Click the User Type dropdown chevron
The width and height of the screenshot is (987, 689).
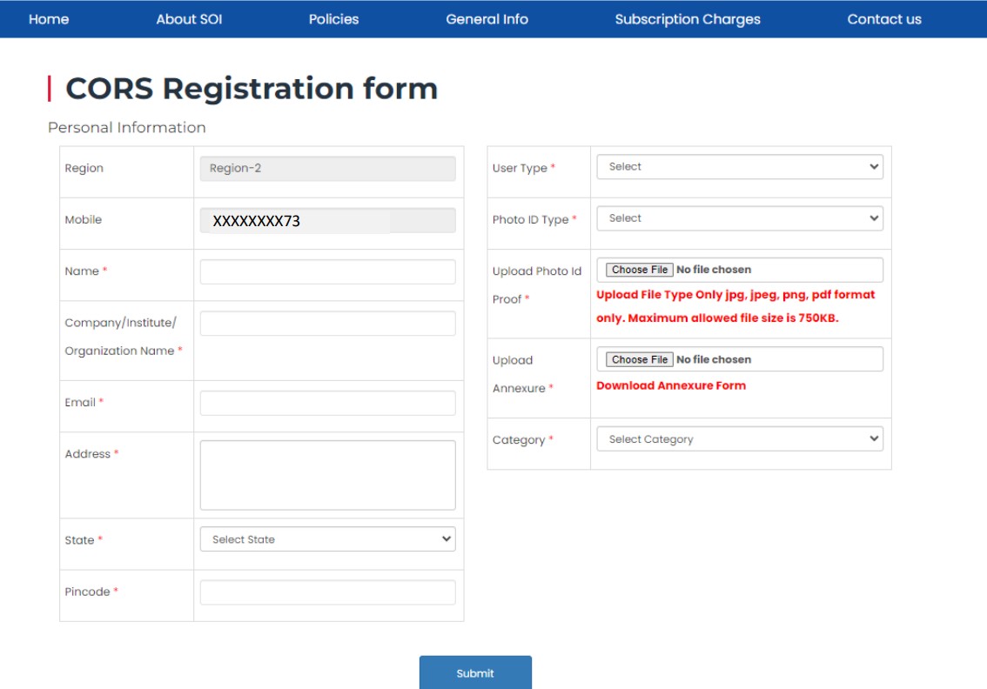coord(874,167)
